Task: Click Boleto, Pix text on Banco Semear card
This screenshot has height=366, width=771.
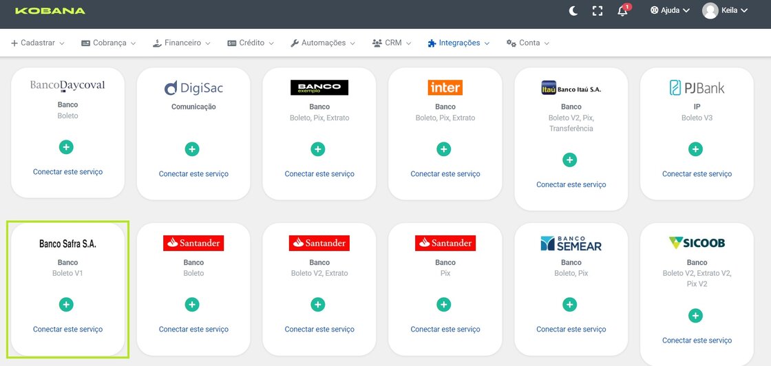Action: pos(571,273)
